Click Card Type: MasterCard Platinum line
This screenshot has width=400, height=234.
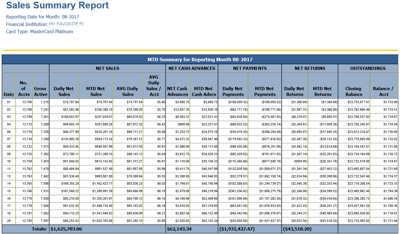pyautogui.click(x=39, y=31)
